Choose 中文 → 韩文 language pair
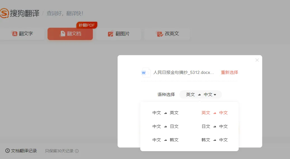The image size is (290, 159). 165,140
